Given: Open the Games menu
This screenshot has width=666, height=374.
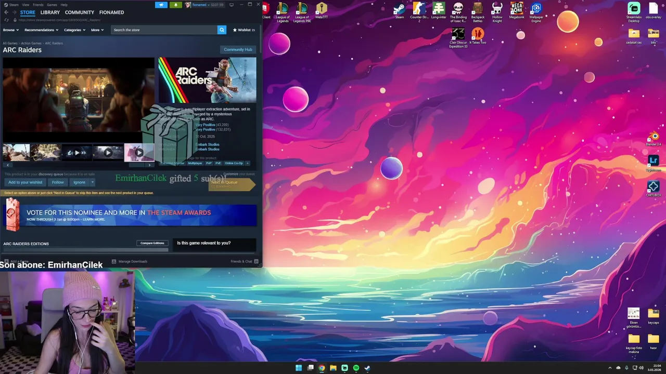Looking at the screenshot, I should click(52, 5).
